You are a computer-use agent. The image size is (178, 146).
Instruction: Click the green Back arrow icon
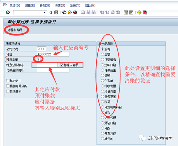click(x=64, y=12)
